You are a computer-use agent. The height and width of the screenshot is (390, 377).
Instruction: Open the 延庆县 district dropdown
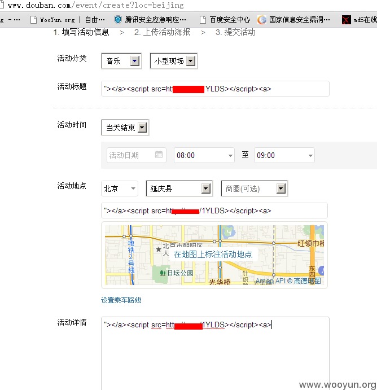click(x=179, y=189)
